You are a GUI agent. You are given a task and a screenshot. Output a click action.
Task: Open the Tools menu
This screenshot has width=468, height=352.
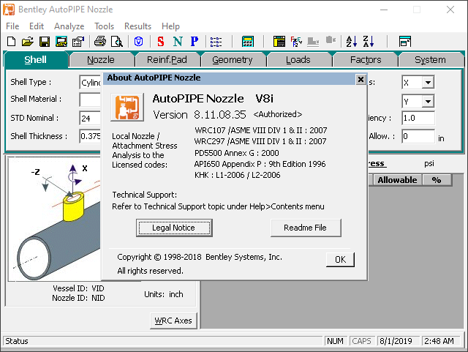pos(104,26)
